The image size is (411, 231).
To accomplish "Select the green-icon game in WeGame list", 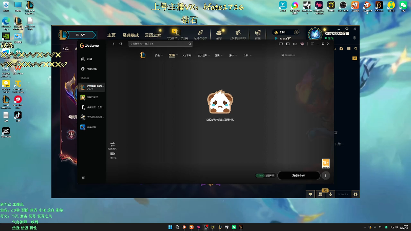I will pos(92,97).
